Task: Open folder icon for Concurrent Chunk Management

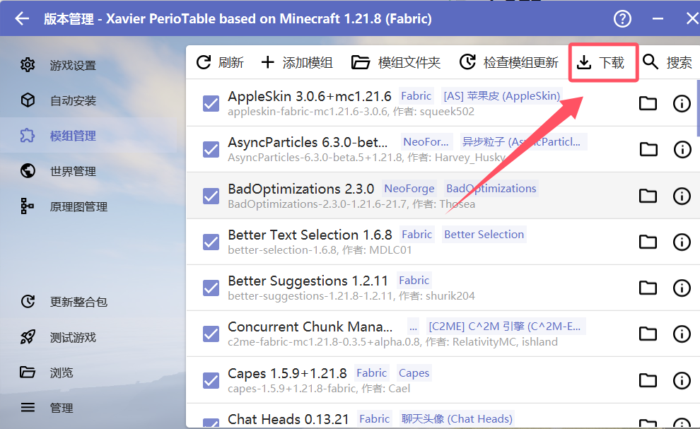Action: (648, 334)
